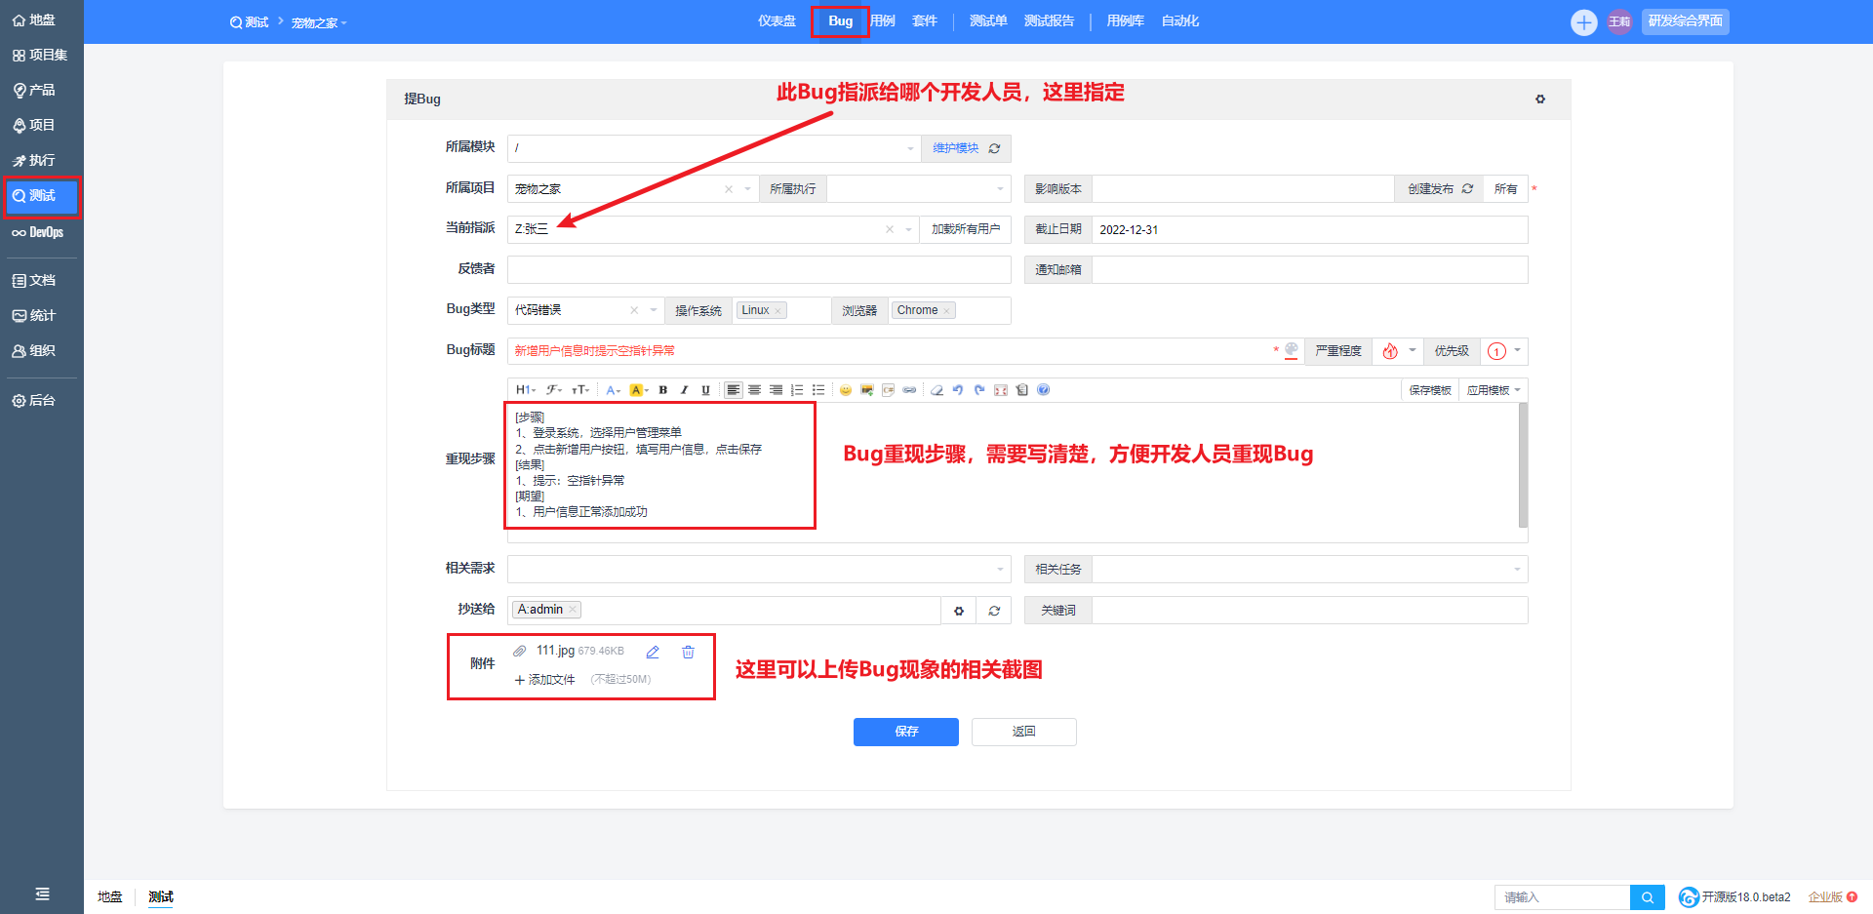Open CC contacts settings gear
Viewport: 1873px width, 914px height.
[x=959, y=611]
